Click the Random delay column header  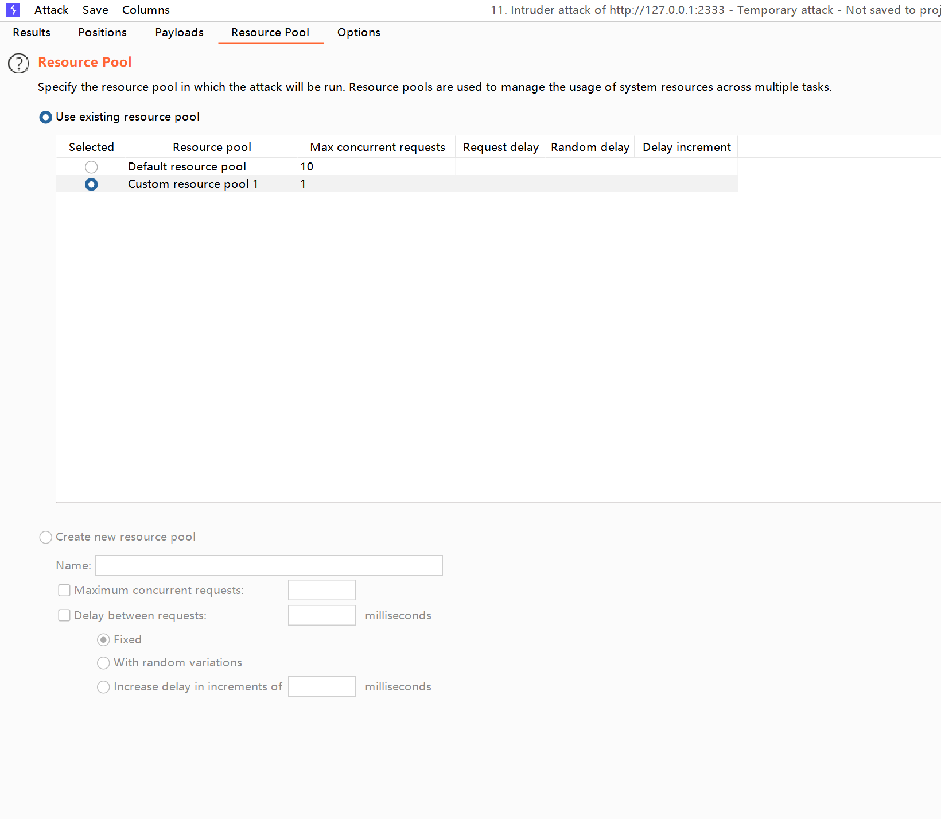pos(590,147)
